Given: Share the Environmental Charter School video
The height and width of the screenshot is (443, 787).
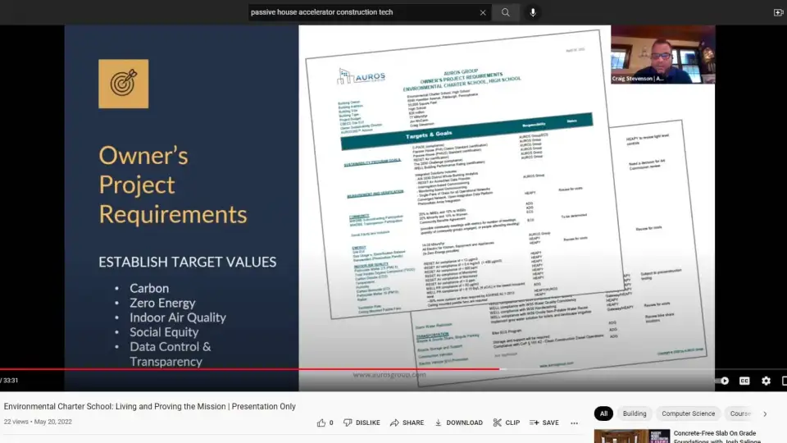Looking at the screenshot, I should coord(407,422).
